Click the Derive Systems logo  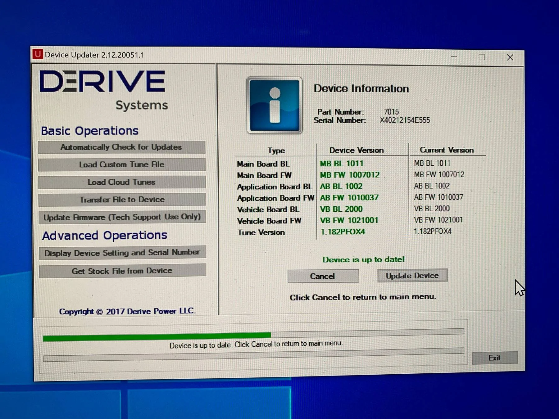coord(104,90)
